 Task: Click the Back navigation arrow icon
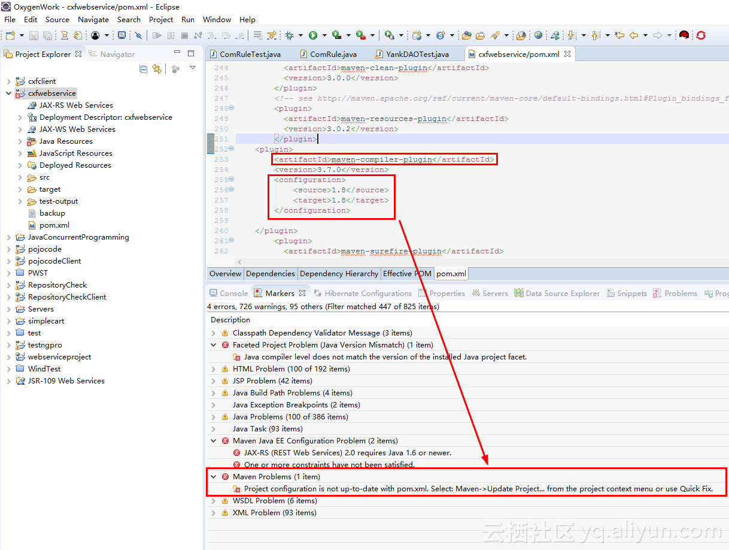(x=634, y=35)
